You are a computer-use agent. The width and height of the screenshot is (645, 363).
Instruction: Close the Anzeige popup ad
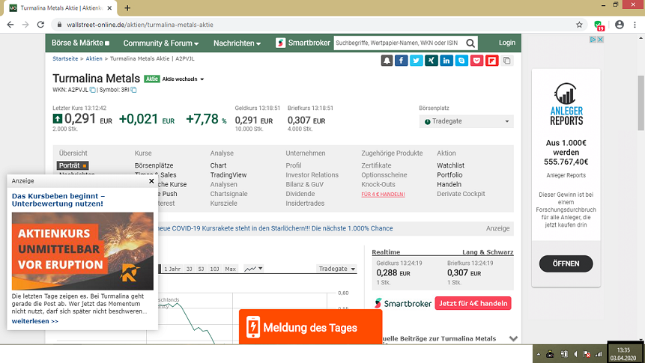[151, 180]
